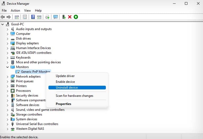Select the Keyboards label
This screenshot has height=139, width=203.
23,57
